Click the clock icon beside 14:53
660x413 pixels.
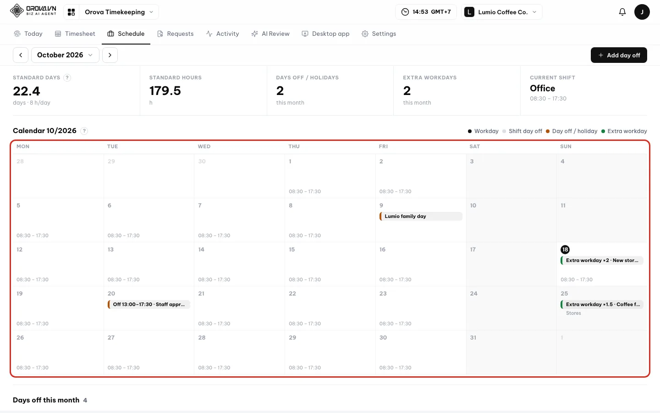pos(405,12)
